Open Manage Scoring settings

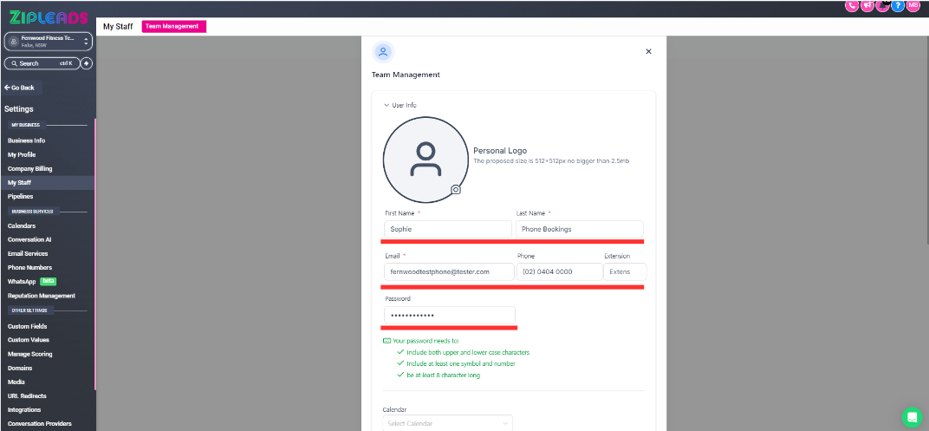pyautogui.click(x=30, y=355)
